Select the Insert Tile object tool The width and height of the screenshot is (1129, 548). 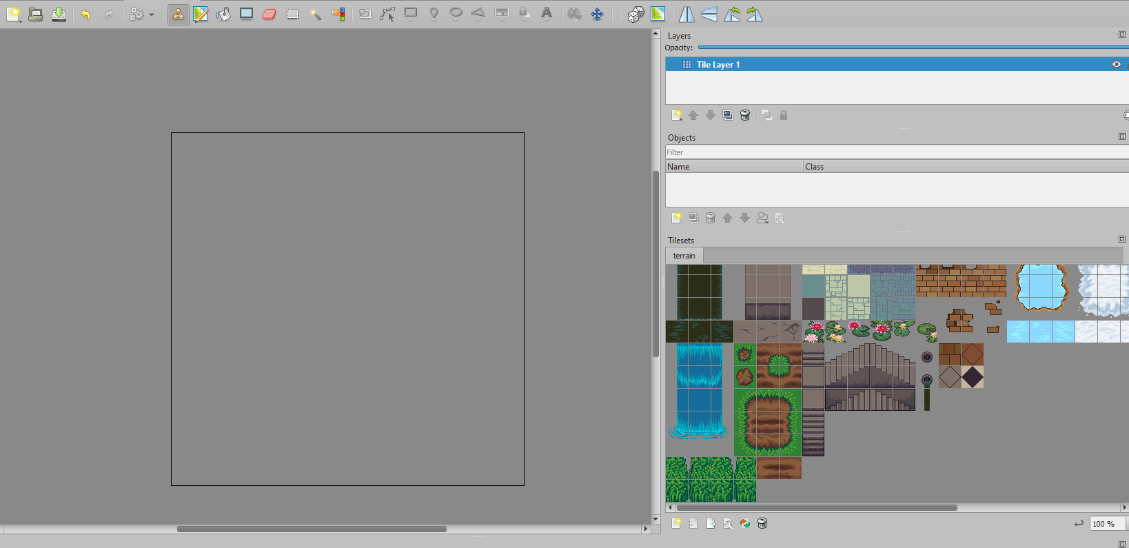502,14
